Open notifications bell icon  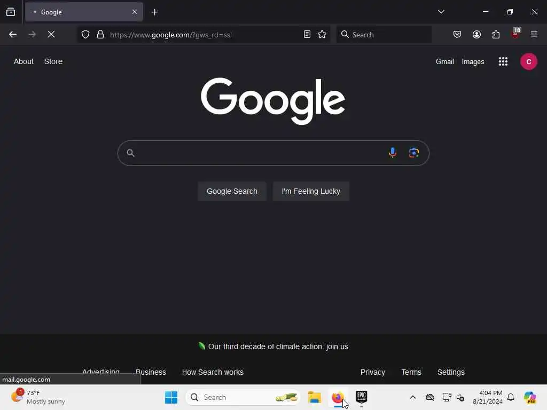511,397
